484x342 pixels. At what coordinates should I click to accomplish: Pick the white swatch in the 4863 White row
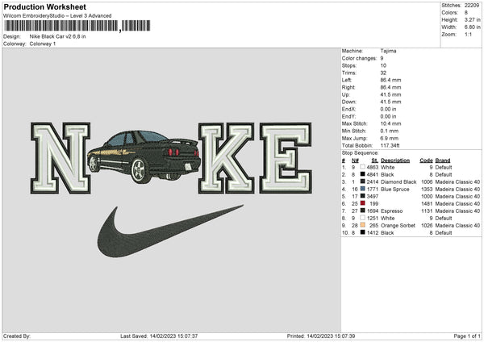click(362, 167)
